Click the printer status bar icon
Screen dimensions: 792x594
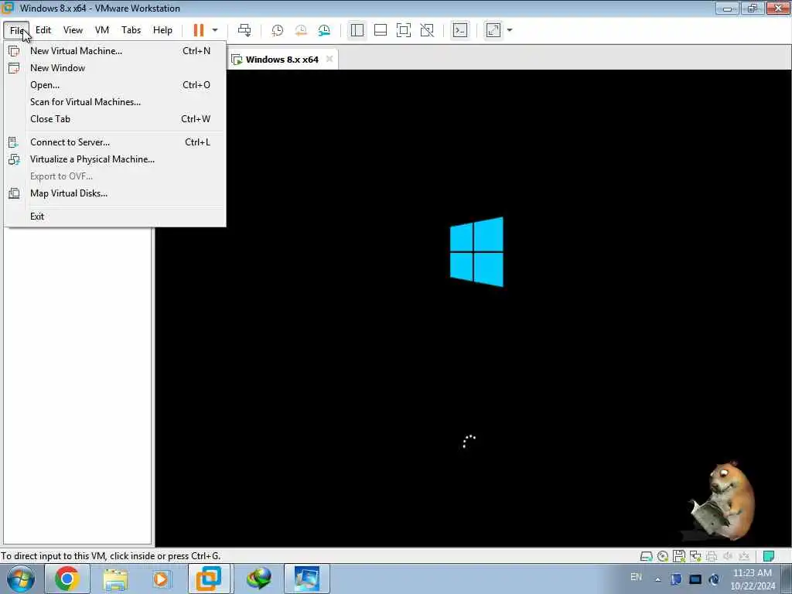click(712, 556)
